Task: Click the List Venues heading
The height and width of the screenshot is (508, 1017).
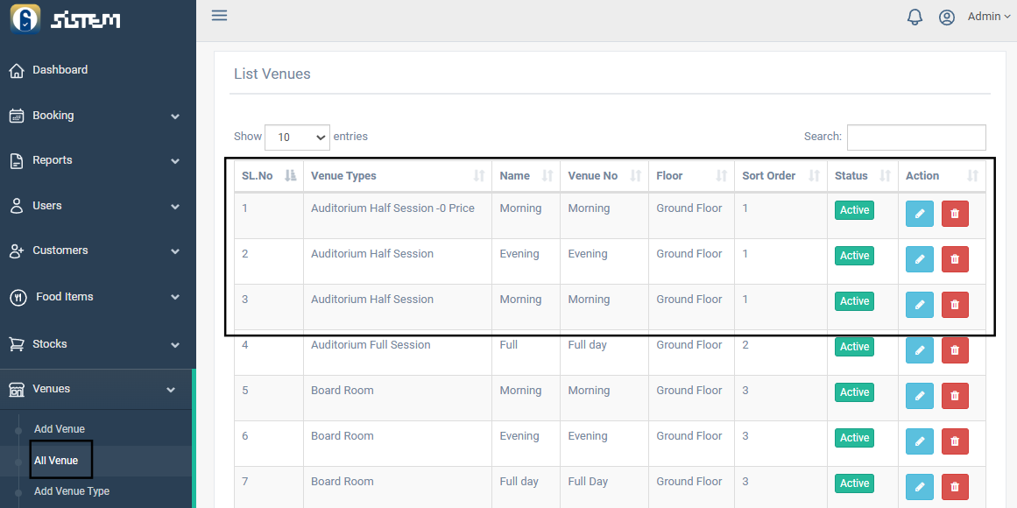Action: 272,74
